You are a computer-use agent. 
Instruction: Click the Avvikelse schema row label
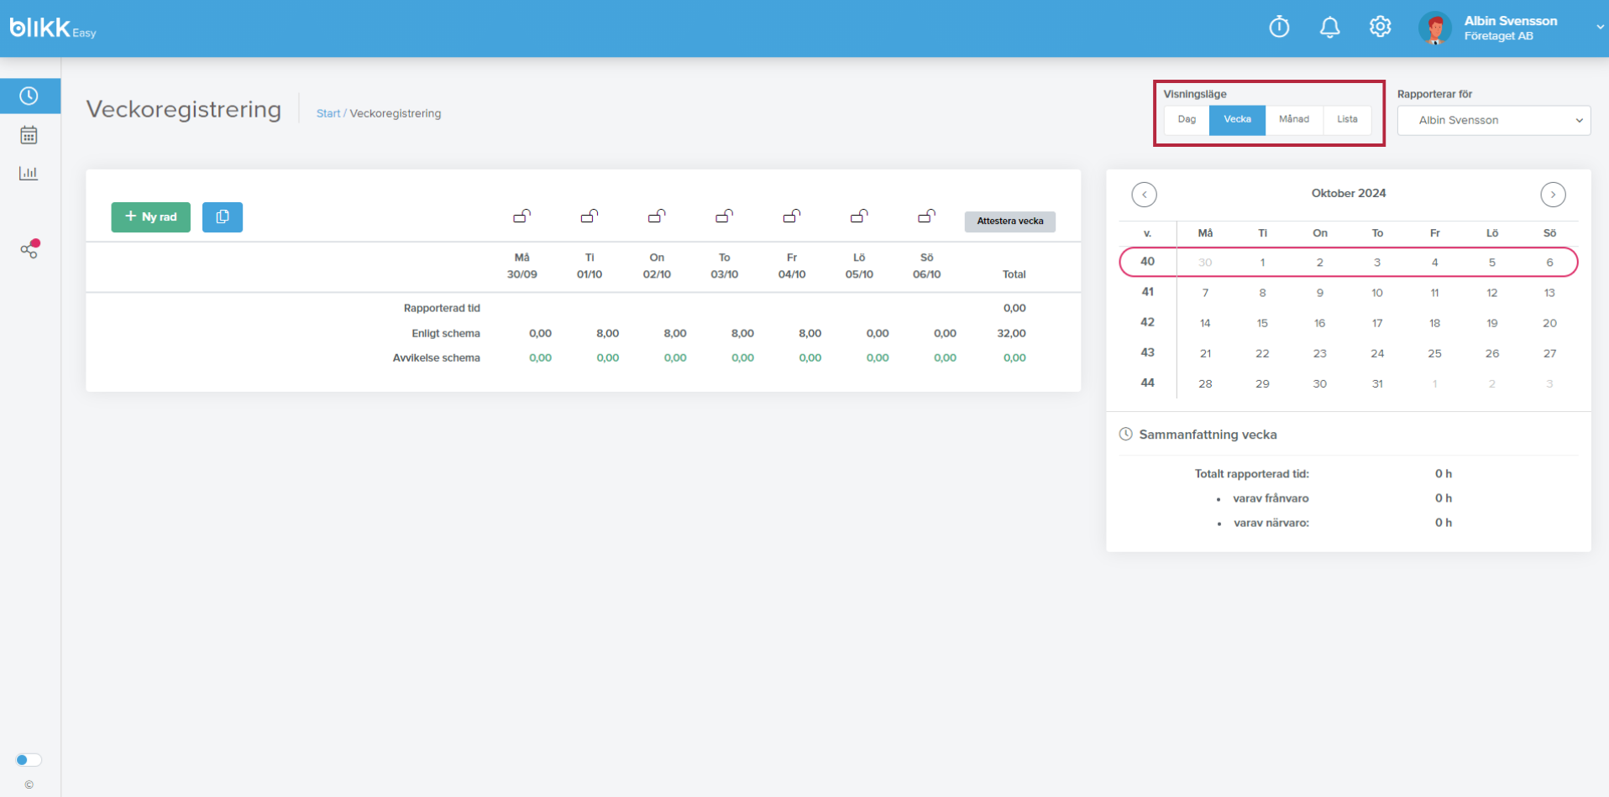click(437, 357)
